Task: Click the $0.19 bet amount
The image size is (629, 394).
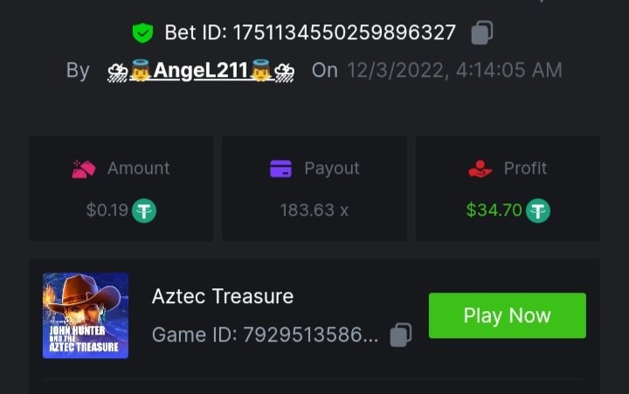Action: point(107,211)
